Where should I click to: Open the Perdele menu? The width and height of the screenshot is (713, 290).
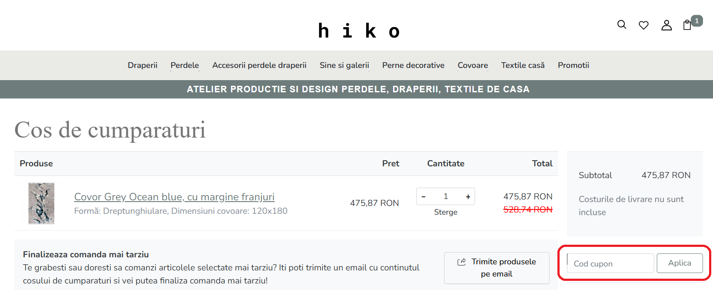pyautogui.click(x=185, y=65)
